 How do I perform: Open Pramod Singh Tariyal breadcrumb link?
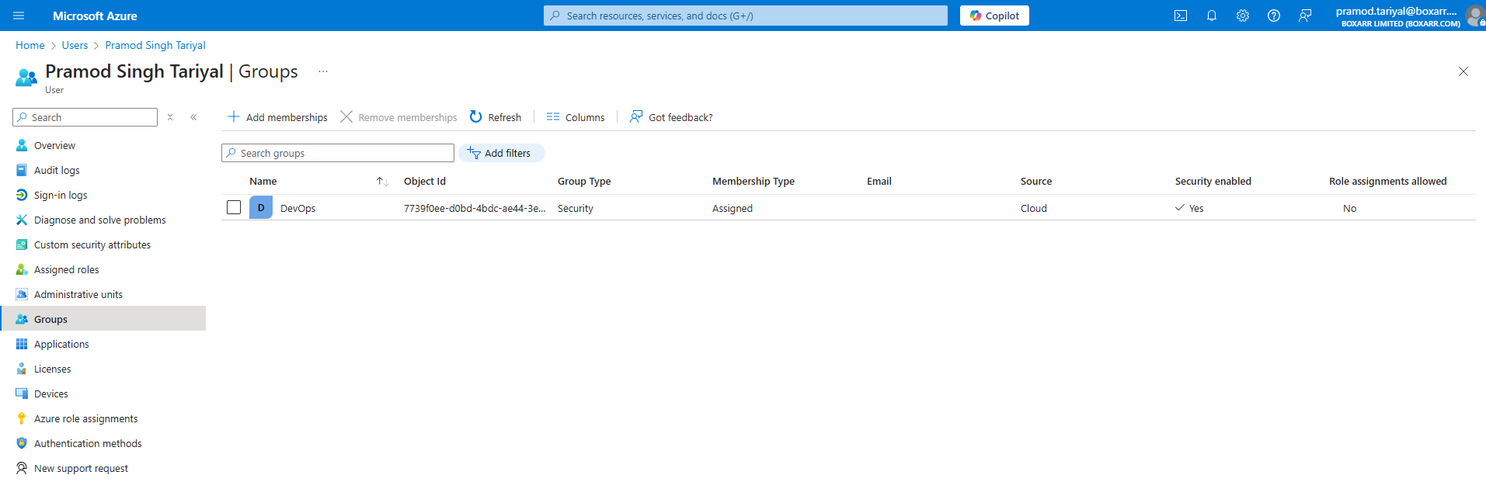[155, 45]
